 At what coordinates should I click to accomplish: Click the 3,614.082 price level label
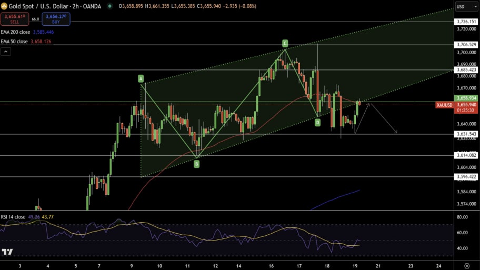coord(466,155)
